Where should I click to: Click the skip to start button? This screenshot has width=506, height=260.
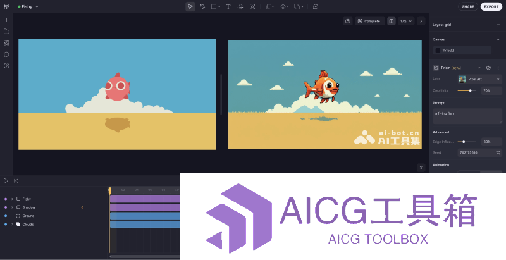[16, 181]
